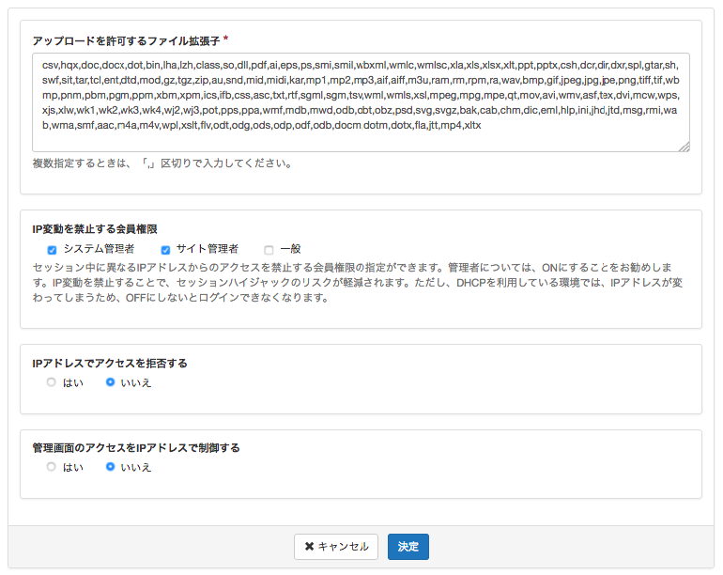The width and height of the screenshot is (723, 575).
Task: Click the サイト管理者 label text
Action: 208,249
